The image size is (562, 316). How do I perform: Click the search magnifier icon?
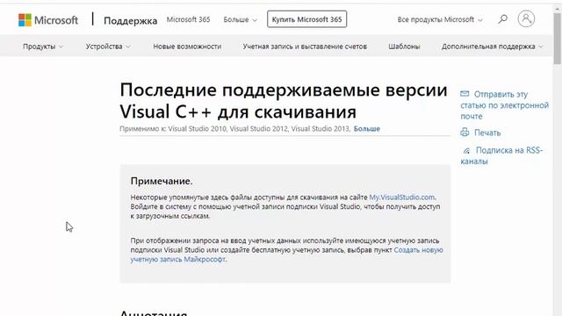503,19
